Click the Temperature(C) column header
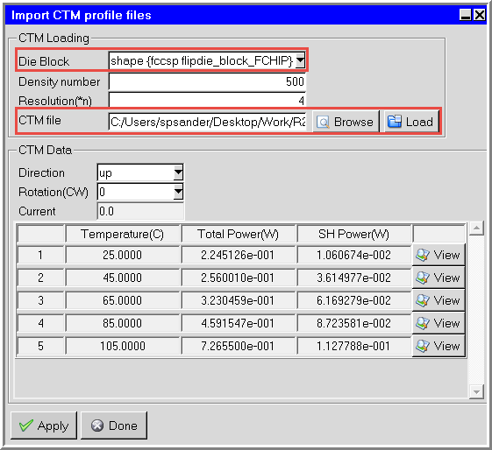This screenshot has width=492, height=450. 123,234
